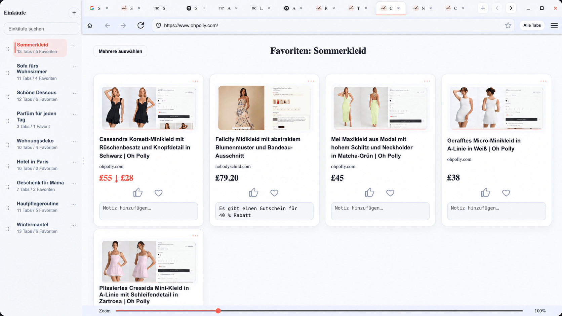Open the options dots on the Plissiertes Cressida card
Screen dimensions: 562x316
[x=195, y=236]
